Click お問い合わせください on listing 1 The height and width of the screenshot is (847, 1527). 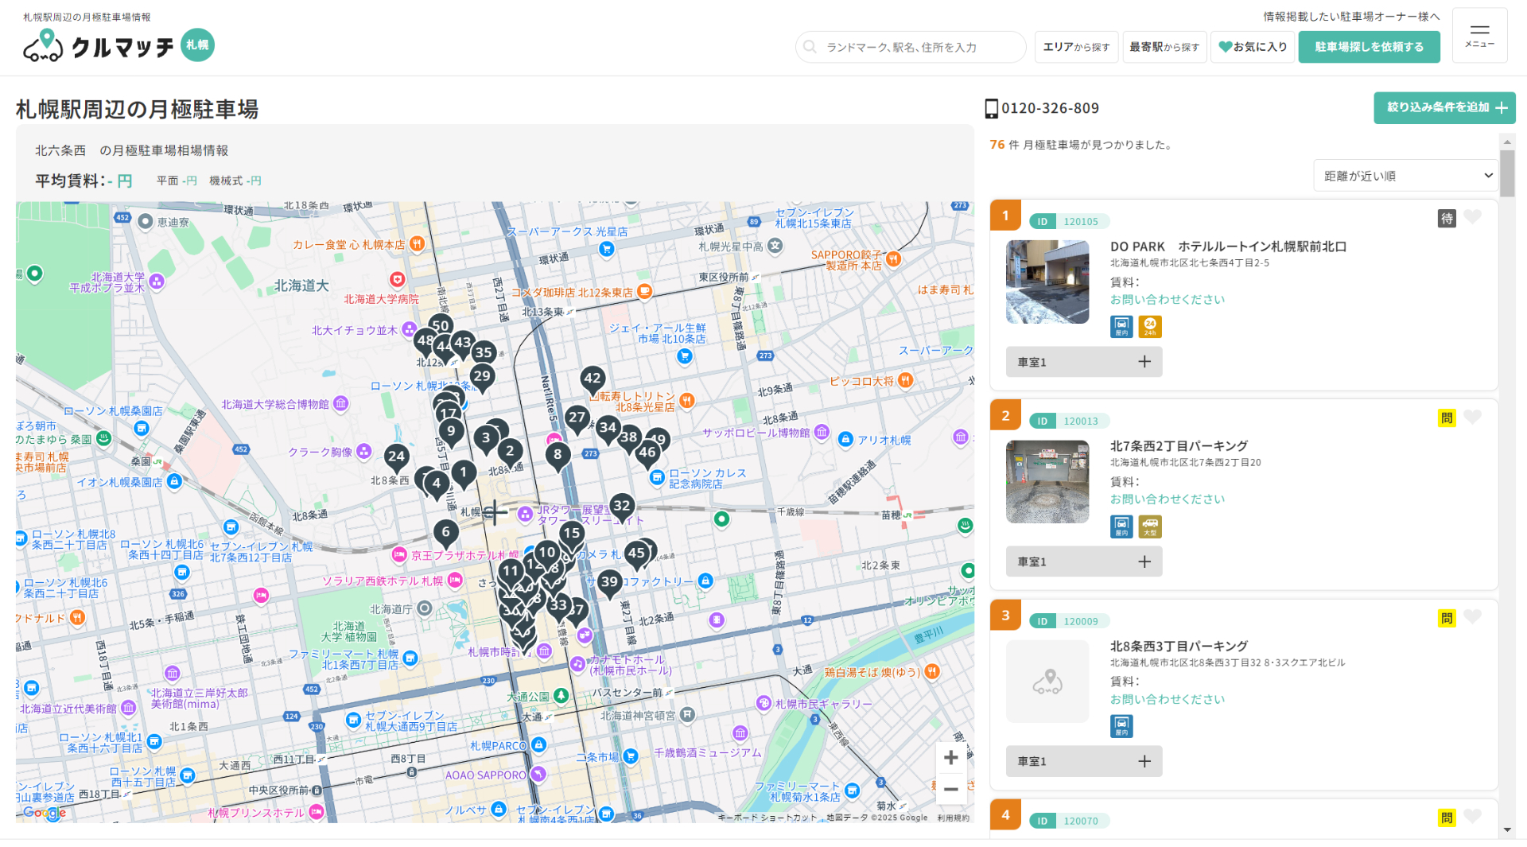(x=1168, y=300)
